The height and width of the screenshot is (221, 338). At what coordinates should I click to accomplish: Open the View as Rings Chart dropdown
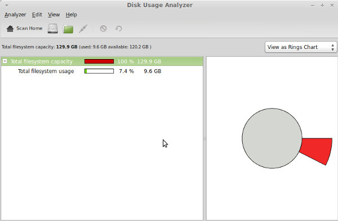coord(301,47)
